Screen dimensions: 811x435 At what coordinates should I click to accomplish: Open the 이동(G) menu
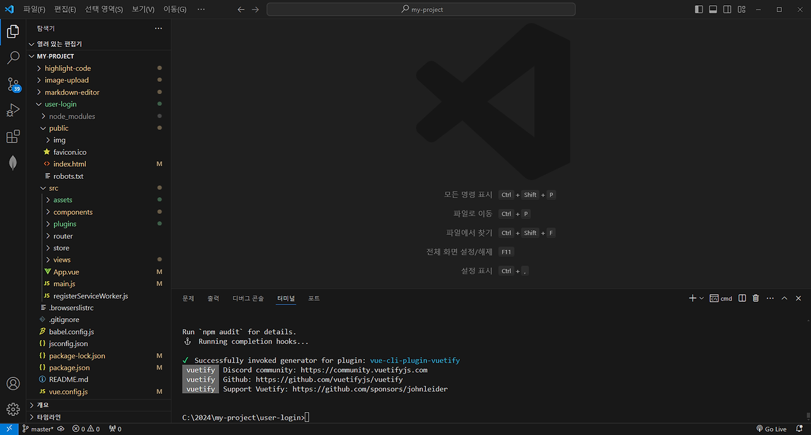pos(175,10)
